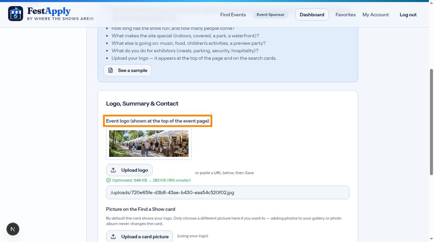
Task: Click the "Event logo (shown at the top...)" label
Action: [x=158, y=121]
